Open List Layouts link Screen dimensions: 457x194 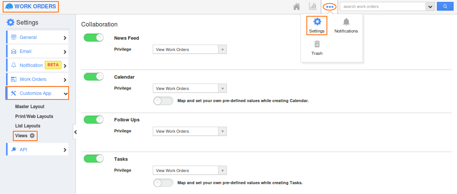[x=28, y=126]
